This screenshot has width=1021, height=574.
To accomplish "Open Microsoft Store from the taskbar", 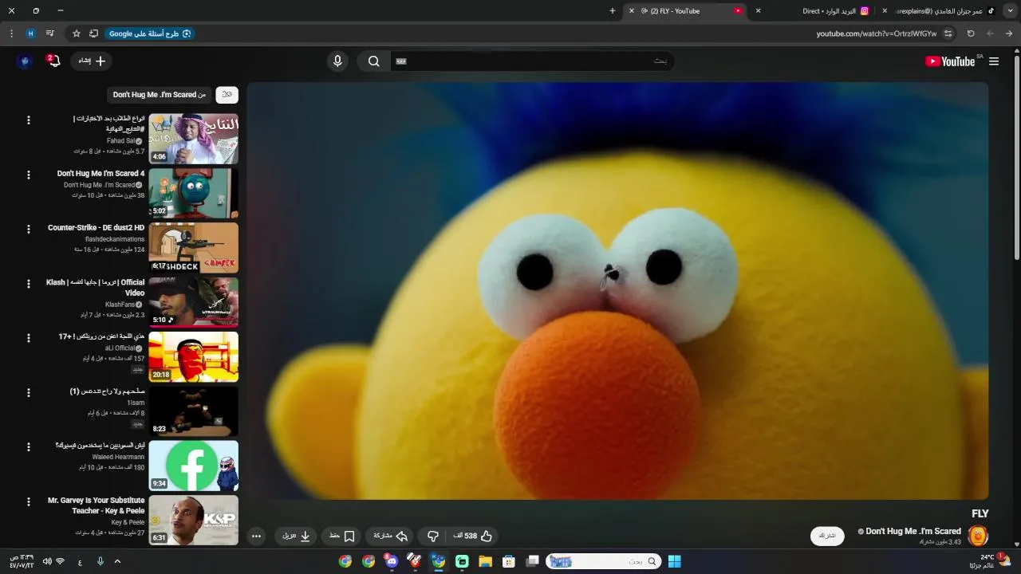I will (509, 561).
